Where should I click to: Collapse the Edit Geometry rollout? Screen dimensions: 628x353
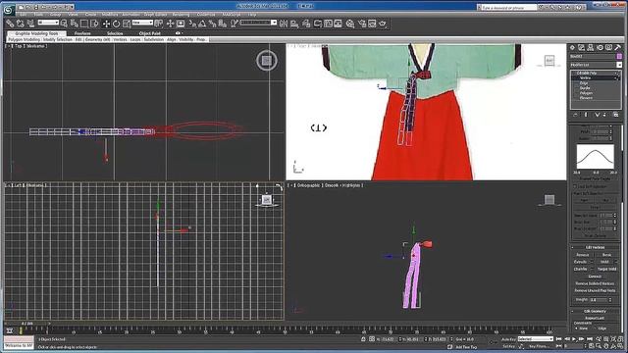click(572, 312)
